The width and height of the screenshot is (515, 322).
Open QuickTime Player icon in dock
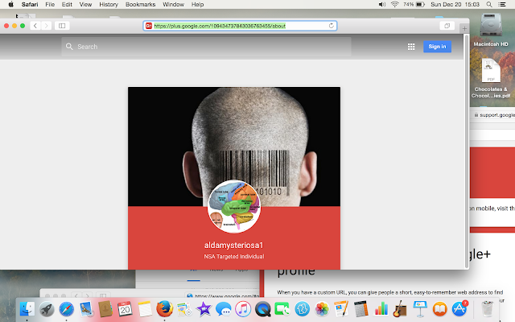(263, 309)
